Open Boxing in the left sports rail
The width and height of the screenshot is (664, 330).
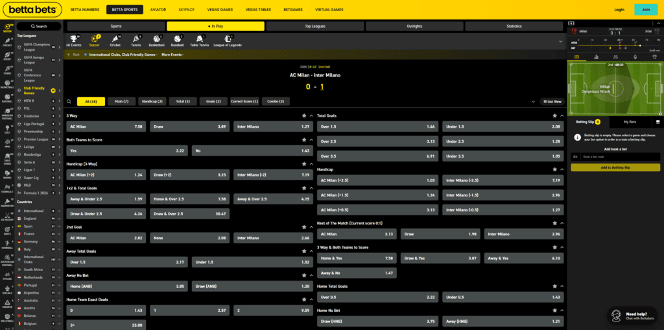6,174
